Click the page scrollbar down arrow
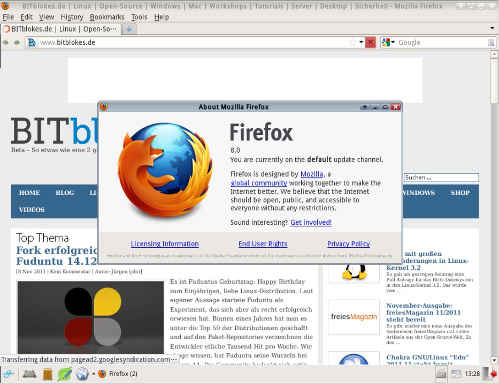 tap(494, 361)
